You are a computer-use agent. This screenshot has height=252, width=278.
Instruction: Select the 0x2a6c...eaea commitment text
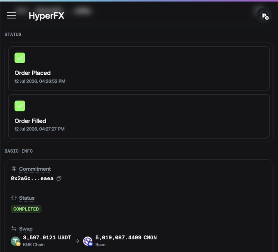tap(32, 178)
